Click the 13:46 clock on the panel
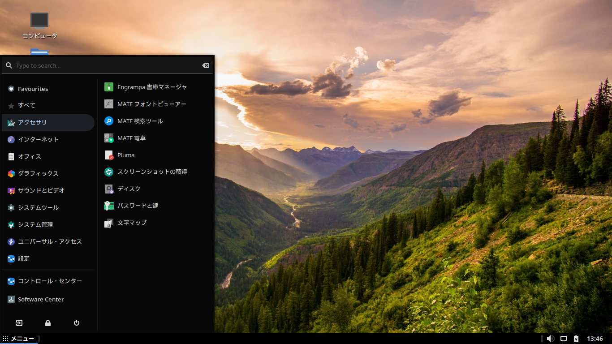 pos(595,339)
